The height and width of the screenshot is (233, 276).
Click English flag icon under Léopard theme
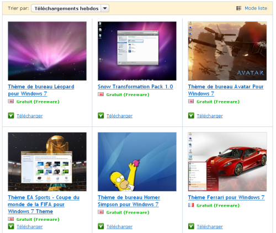coord(11,102)
